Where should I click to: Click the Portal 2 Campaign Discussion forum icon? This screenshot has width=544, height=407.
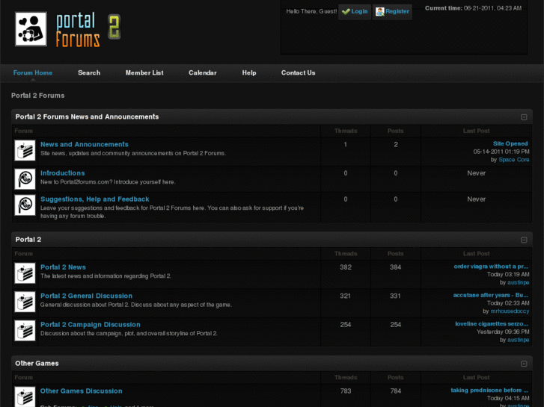25,330
